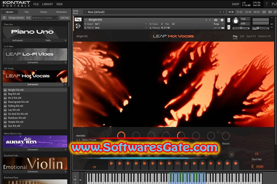Switch to the Send FX page tab

tap(251, 36)
